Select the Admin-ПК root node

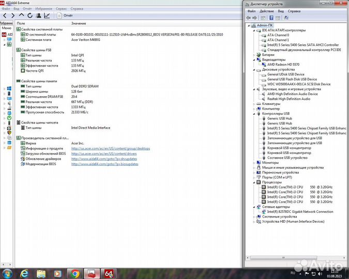click(x=265, y=25)
